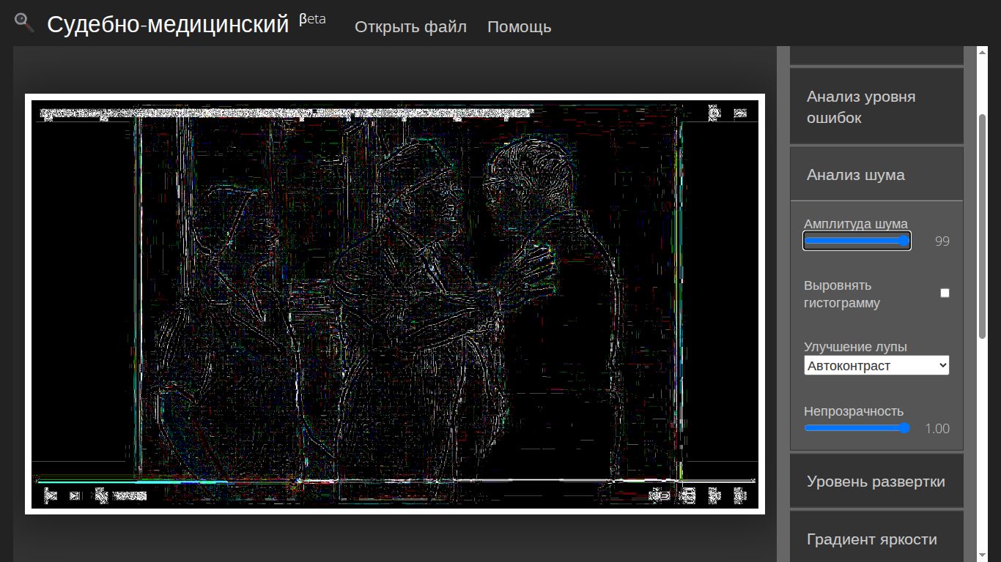Click the page vertical scrollbar thumb
The image size is (1001, 562).
click(983, 225)
